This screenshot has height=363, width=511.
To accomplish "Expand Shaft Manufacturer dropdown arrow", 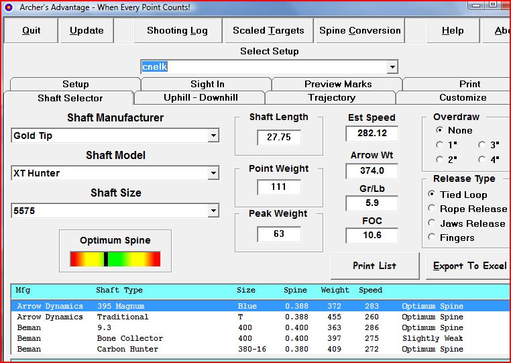I will coord(213,136).
